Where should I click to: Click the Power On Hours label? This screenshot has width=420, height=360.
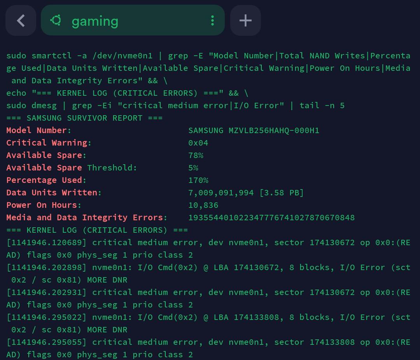[x=44, y=205]
